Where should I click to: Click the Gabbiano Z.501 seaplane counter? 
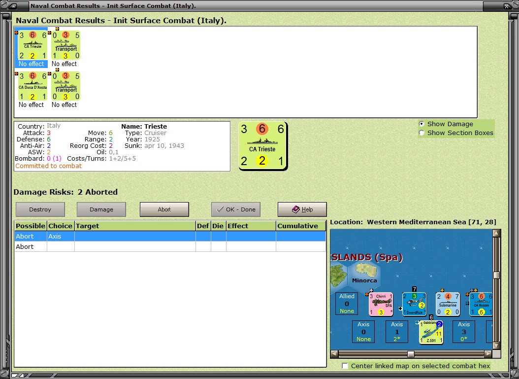click(431, 332)
